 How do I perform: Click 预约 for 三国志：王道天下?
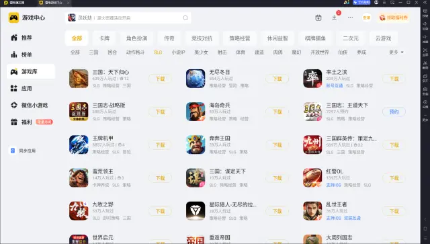point(394,112)
